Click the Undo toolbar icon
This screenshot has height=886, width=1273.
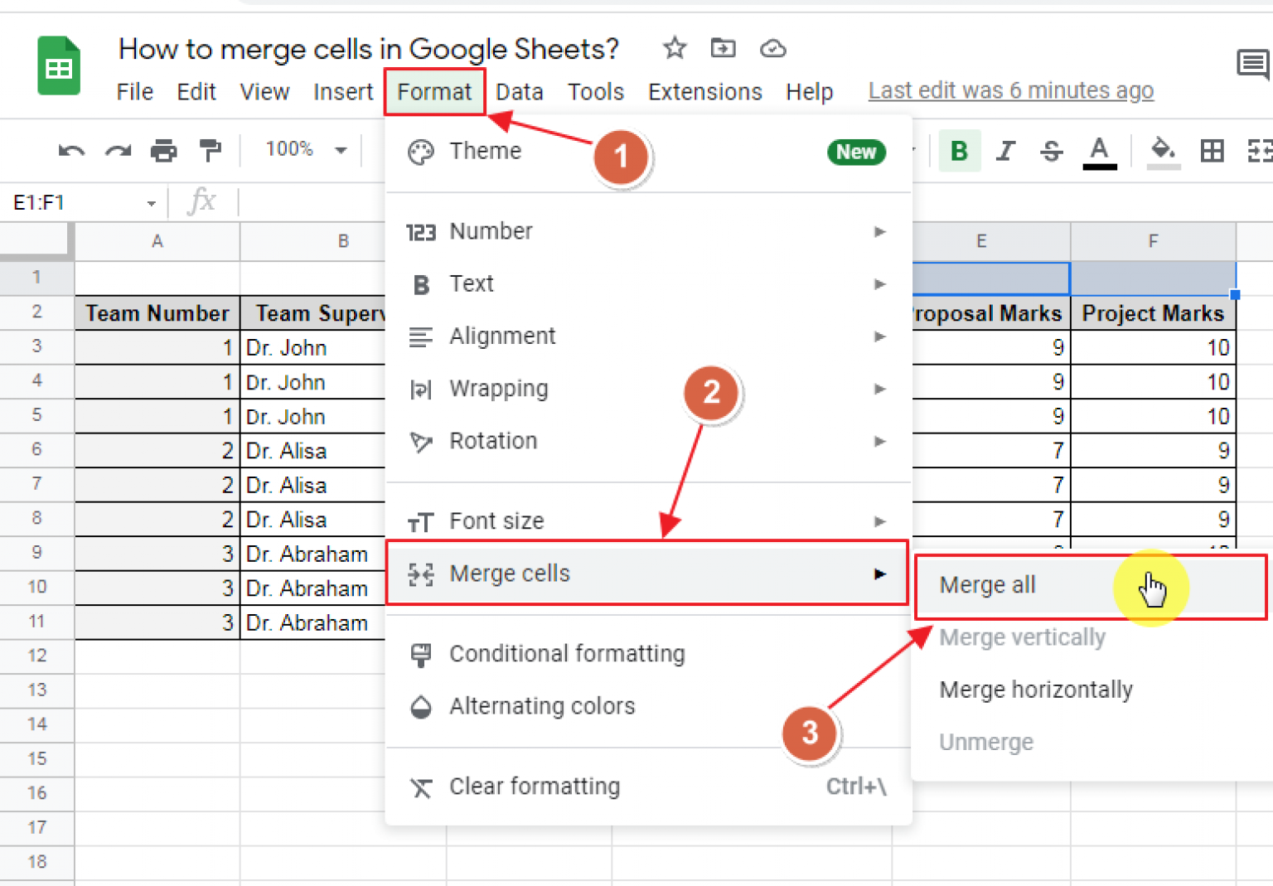pyautogui.click(x=71, y=151)
